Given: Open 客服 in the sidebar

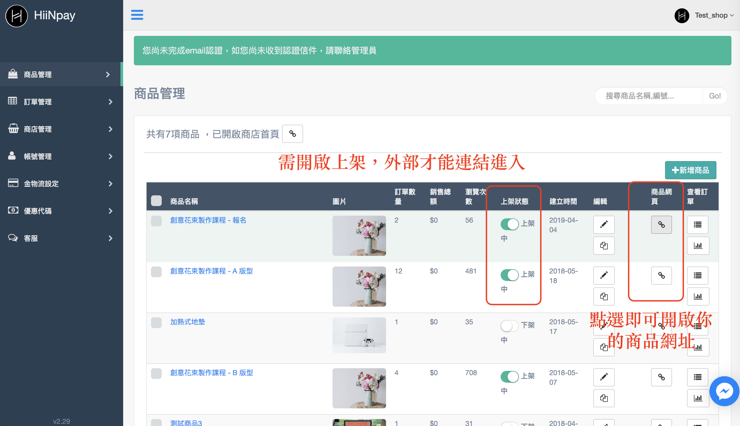Looking at the screenshot, I should point(62,238).
